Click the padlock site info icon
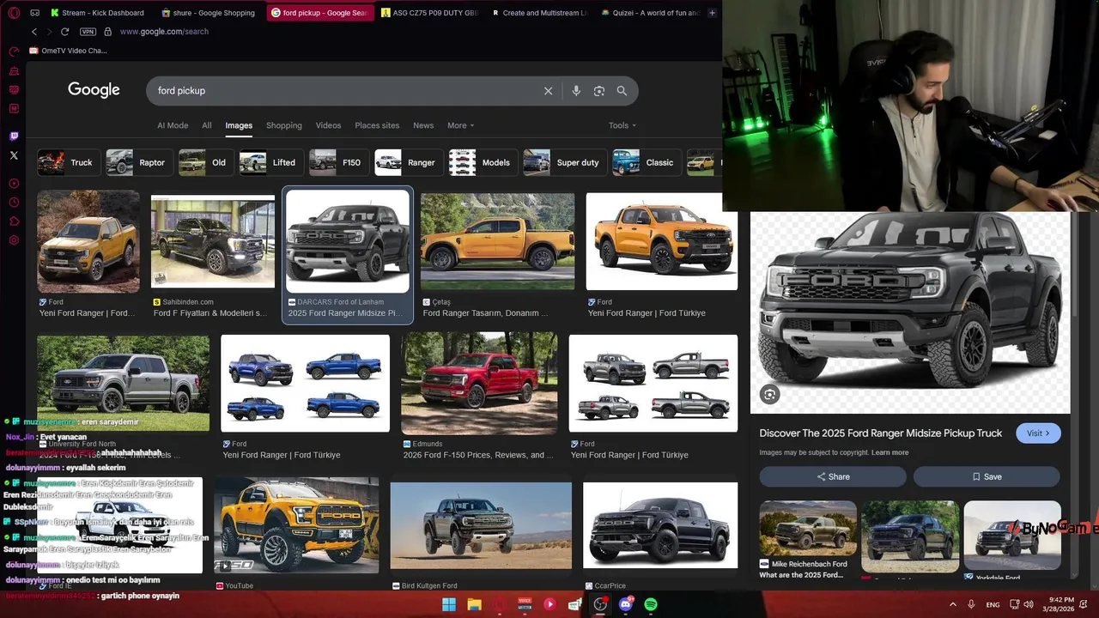This screenshot has width=1099, height=618. click(107, 32)
